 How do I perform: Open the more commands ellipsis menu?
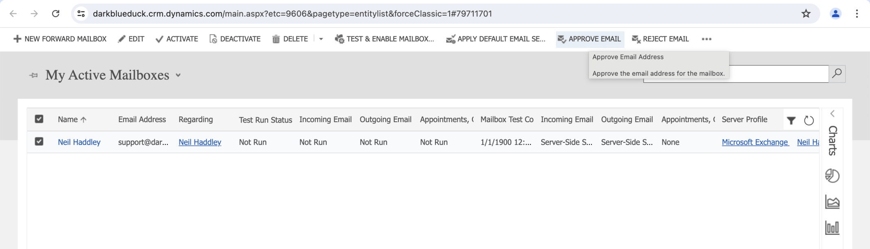[707, 39]
